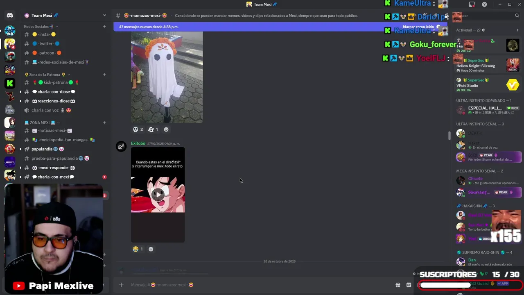Click MEGA INSTINTO SEÑAL — 2 header
The image size is (524, 295).
480,171
